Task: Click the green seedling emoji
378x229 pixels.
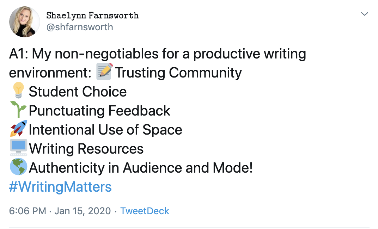Action: click(18, 109)
